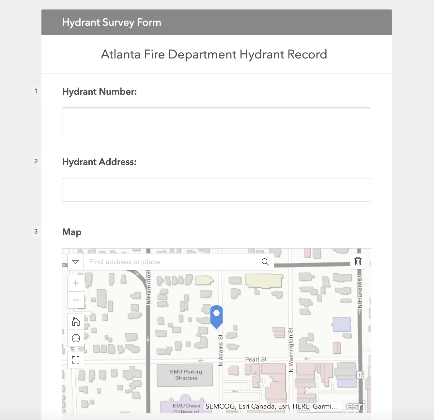This screenshot has height=420, width=434.
Task: Click the route 17 highway shield
Action: [x=360, y=375]
